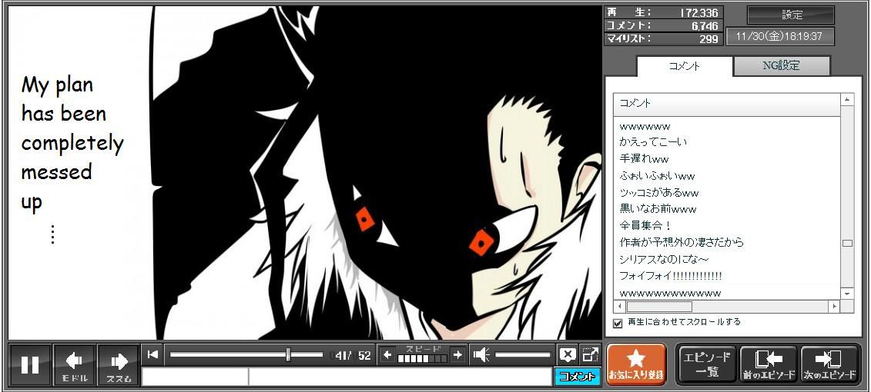Submit comment with the blue コメント button
The image size is (871, 392).
click(x=577, y=377)
